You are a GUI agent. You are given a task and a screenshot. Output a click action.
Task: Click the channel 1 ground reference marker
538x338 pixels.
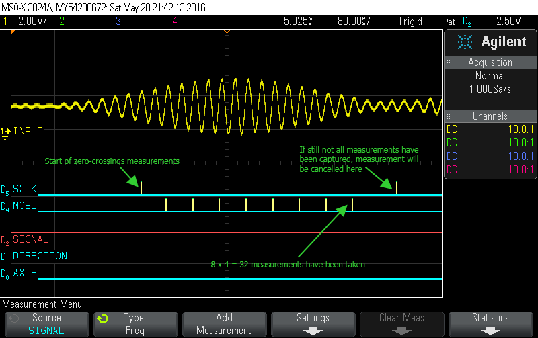click(x=6, y=132)
